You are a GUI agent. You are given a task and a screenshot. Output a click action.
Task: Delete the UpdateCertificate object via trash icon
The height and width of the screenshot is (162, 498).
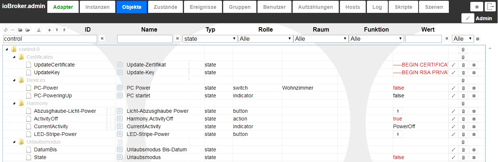point(463,65)
